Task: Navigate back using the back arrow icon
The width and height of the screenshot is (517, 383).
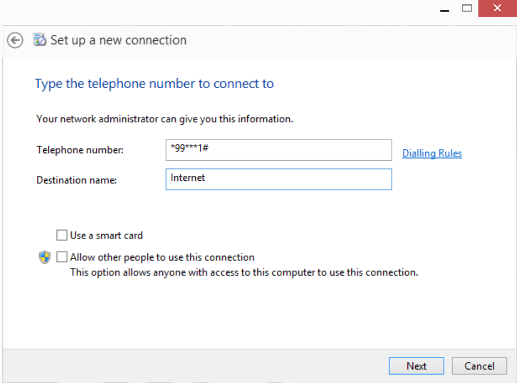Action: pos(15,40)
